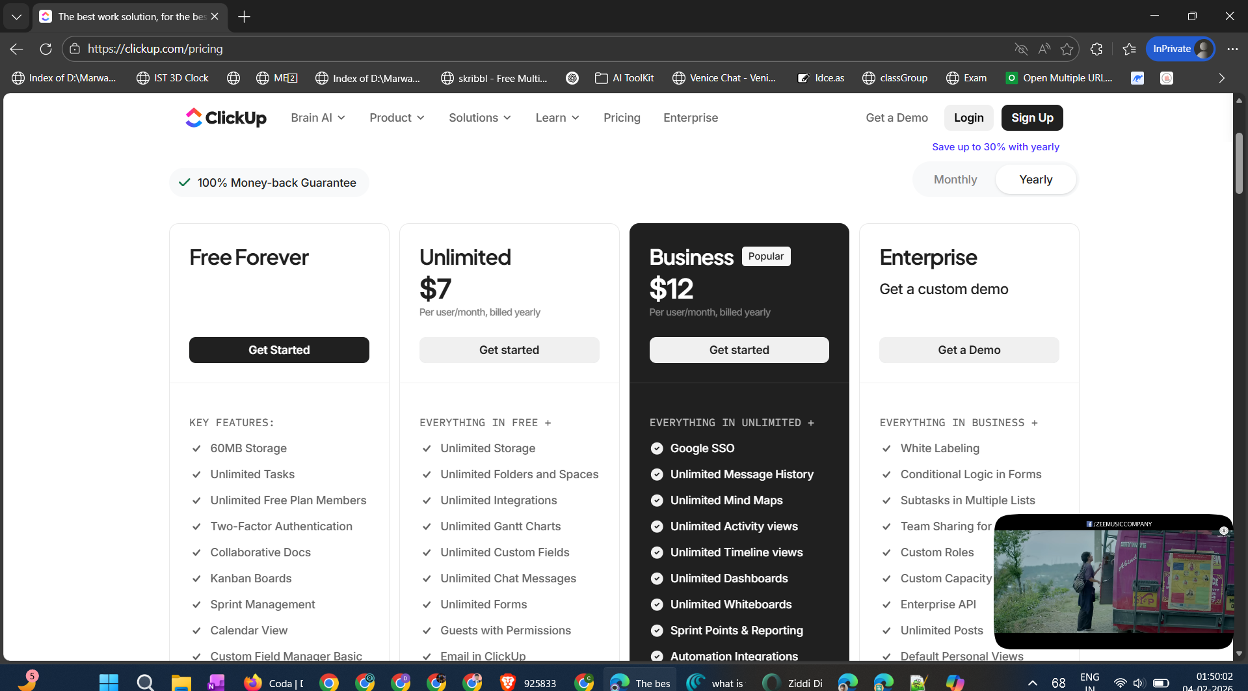Click the Popular badge on Business
Screen dimensions: 1248x691
pos(766,256)
